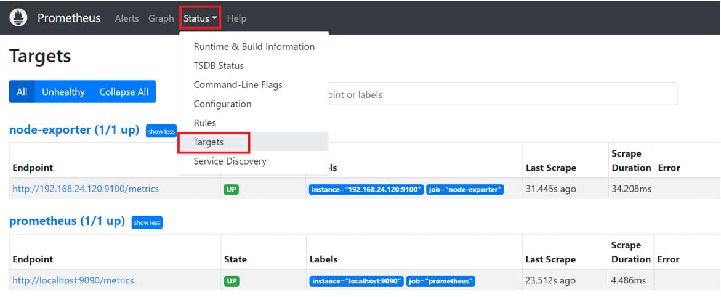This screenshot has width=721, height=297.
Task: Select Runtime & Build Information
Action: (x=254, y=47)
